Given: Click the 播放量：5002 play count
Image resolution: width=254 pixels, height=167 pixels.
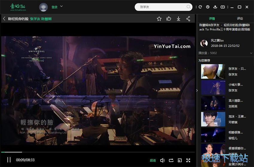Looking at the screenshot, I should 207,53.
